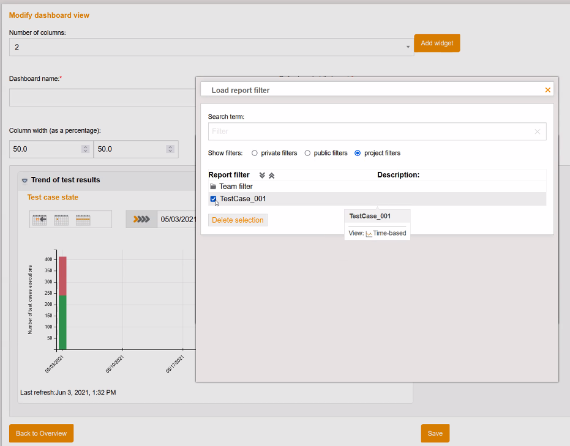Increase the first column width with stepper
The width and height of the screenshot is (570, 446).
click(x=86, y=146)
